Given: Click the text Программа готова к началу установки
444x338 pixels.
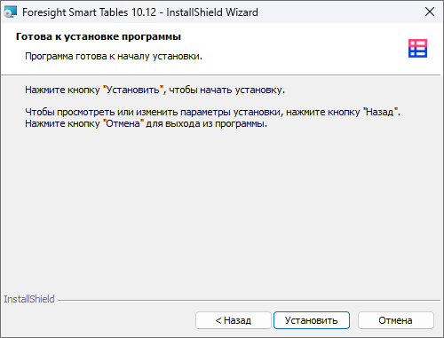Looking at the screenshot, I should 114,56.
